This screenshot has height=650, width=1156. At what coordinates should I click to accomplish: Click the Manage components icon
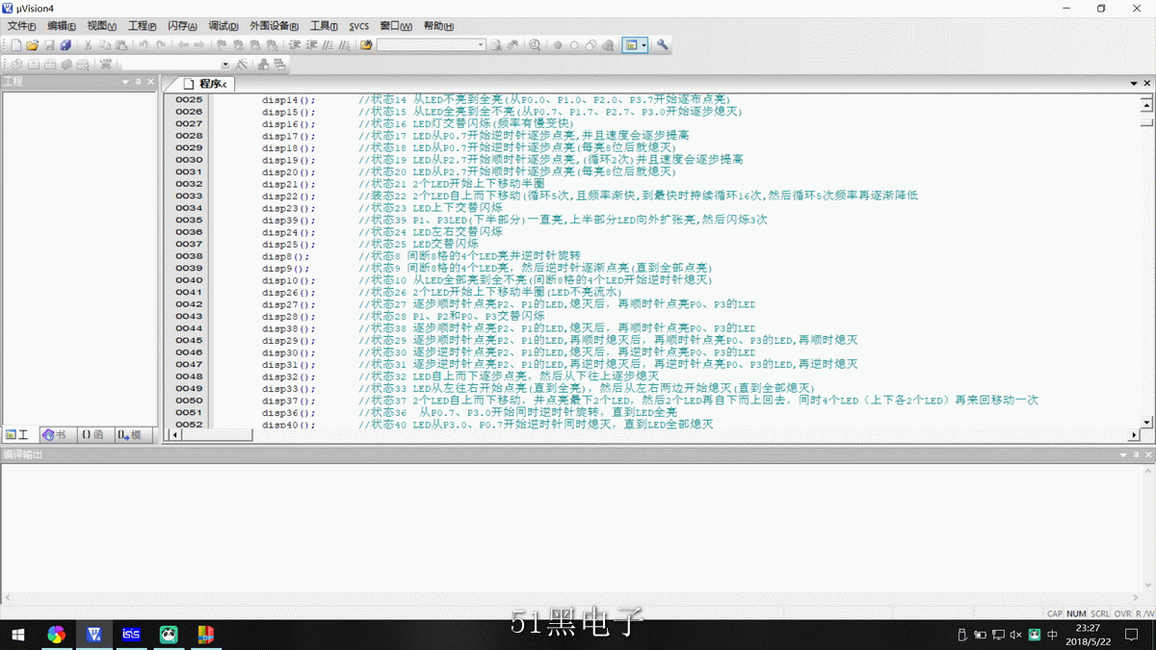[x=263, y=65]
